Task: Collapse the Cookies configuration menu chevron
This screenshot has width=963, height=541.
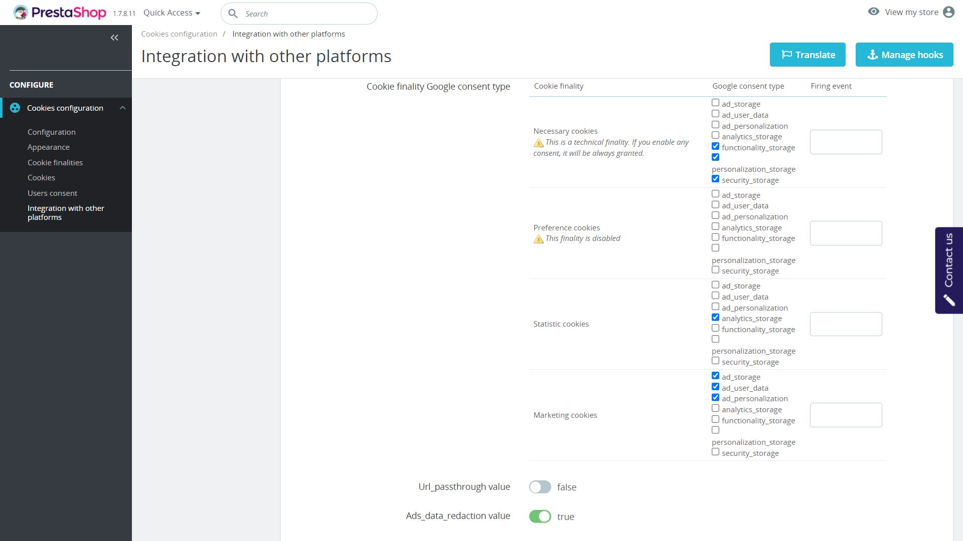Action: (x=122, y=108)
